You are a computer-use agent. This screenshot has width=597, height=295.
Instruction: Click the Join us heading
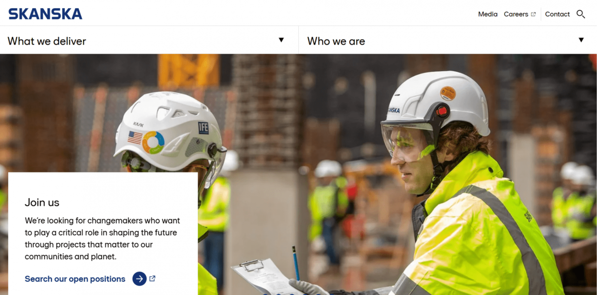click(42, 202)
